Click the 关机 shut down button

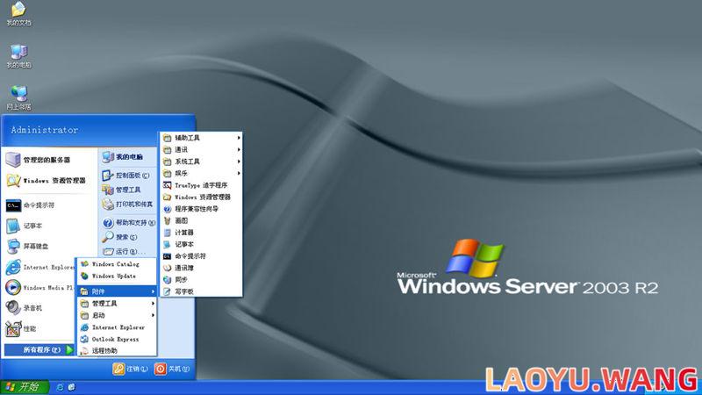(172, 369)
